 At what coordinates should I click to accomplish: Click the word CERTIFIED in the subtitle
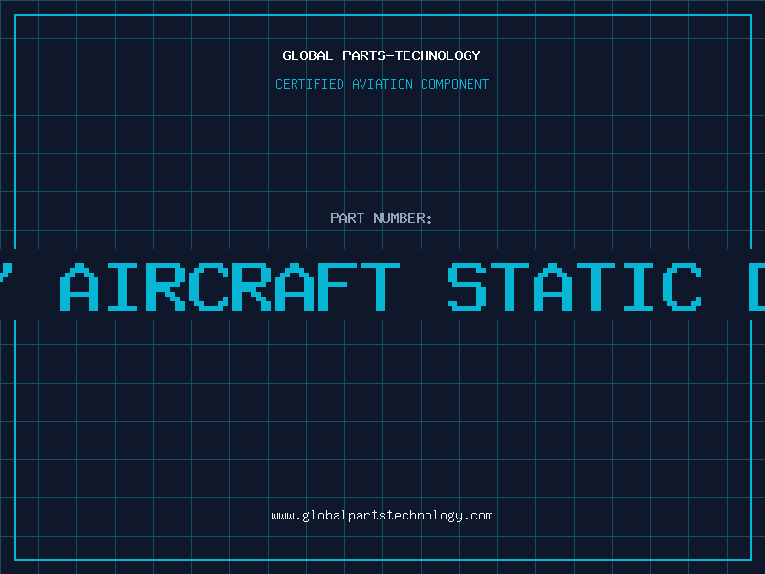pyautogui.click(x=310, y=84)
